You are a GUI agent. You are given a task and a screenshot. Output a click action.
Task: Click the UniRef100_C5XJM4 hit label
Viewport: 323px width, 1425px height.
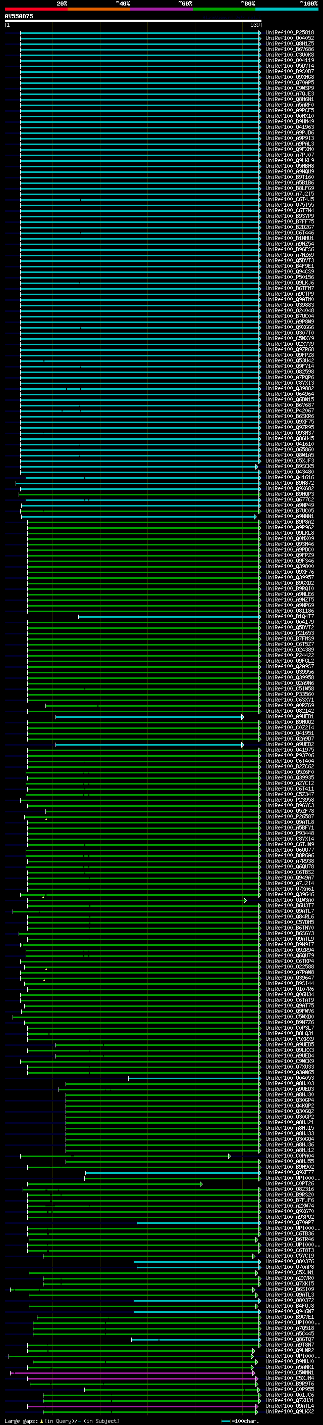point(290,1378)
